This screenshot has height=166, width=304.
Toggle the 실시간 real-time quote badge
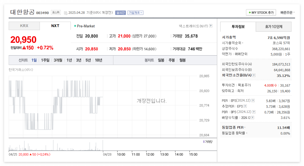[x=120, y=12]
